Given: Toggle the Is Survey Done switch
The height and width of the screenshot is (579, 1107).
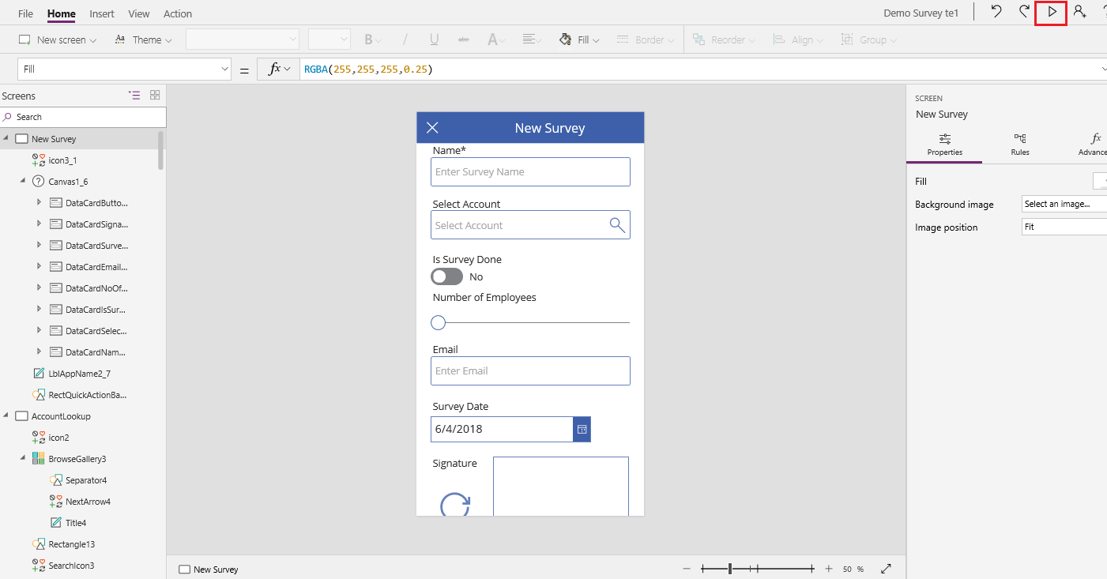Looking at the screenshot, I should coord(446,276).
